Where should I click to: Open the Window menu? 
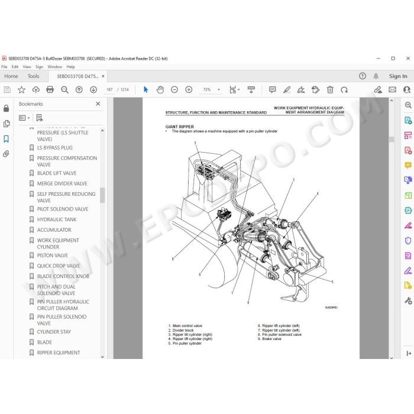(x=54, y=67)
